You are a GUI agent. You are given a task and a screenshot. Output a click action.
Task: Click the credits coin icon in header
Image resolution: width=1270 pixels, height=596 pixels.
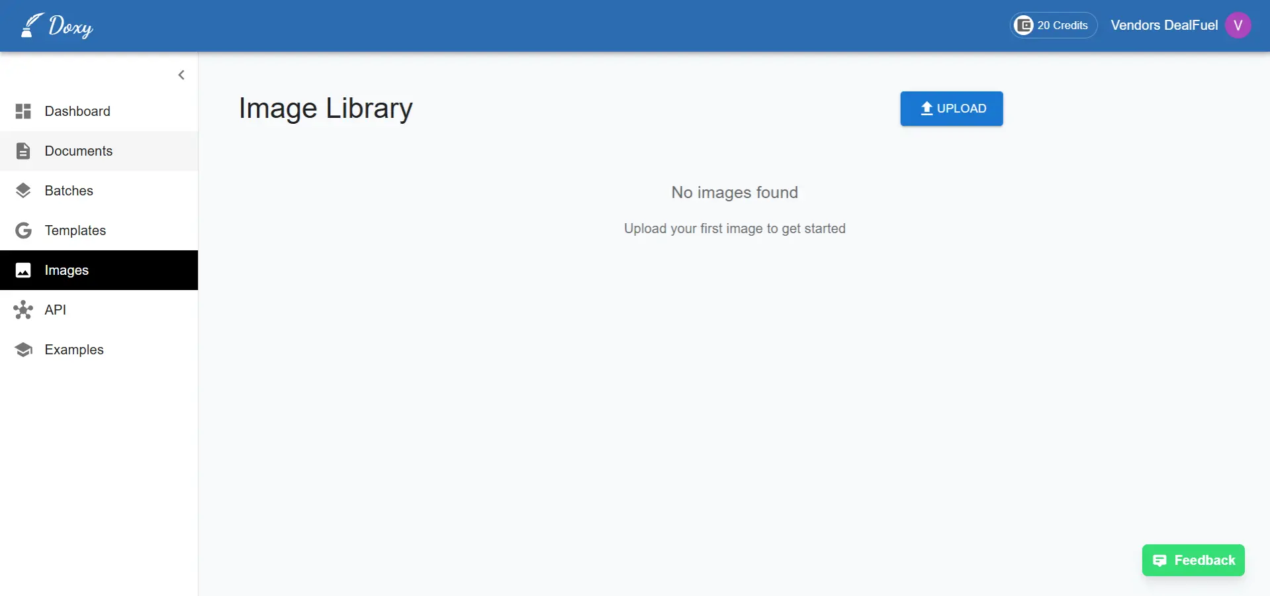point(1024,25)
